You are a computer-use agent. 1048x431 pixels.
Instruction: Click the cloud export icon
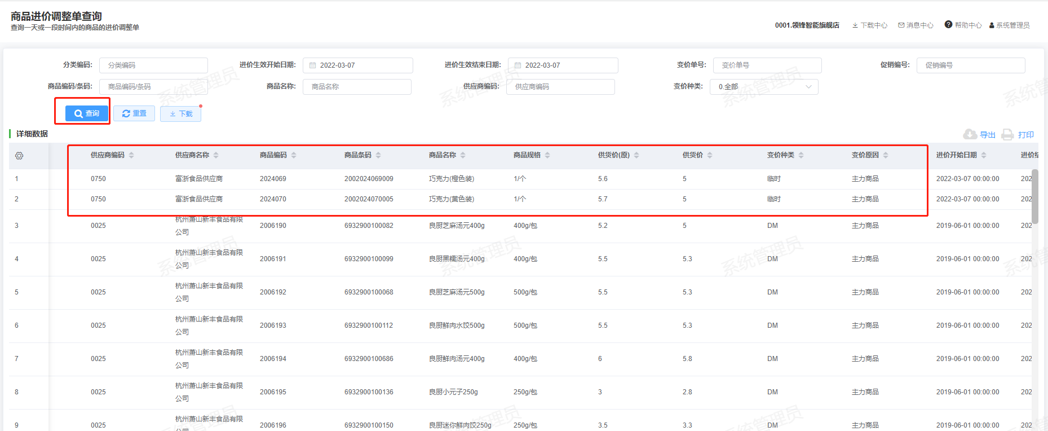coord(970,134)
